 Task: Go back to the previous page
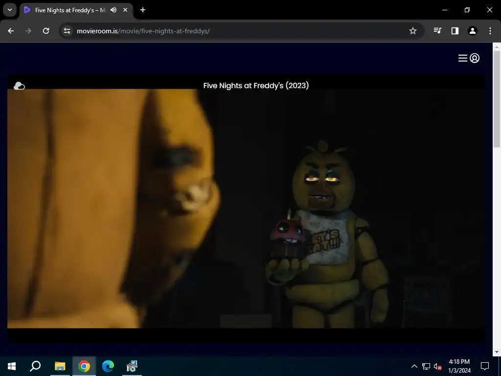pos(11,31)
